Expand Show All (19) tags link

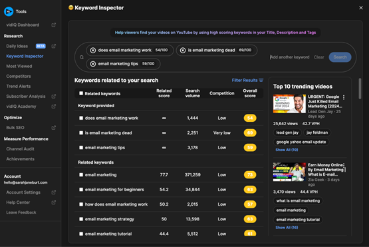(287, 150)
